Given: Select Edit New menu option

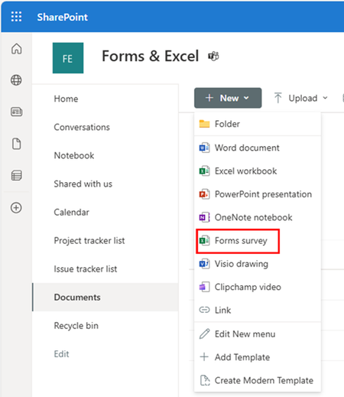Looking at the screenshot, I should point(258,334).
